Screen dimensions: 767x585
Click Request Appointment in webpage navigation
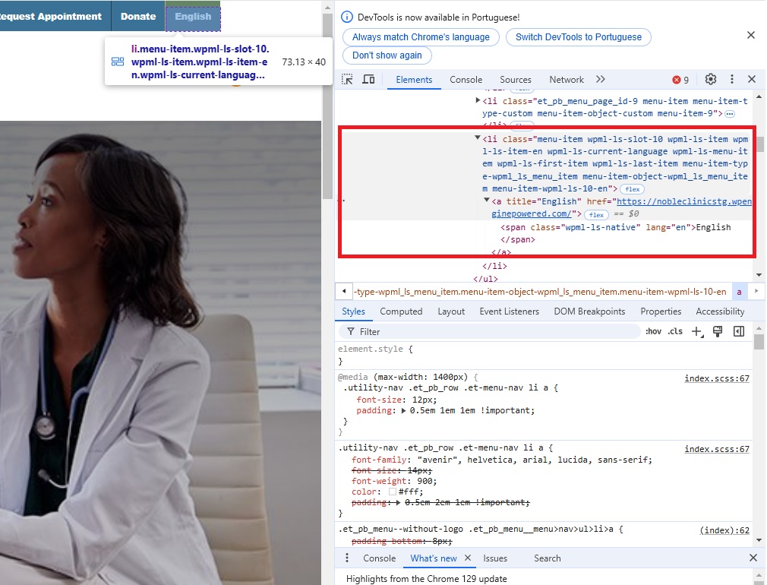[x=50, y=16]
